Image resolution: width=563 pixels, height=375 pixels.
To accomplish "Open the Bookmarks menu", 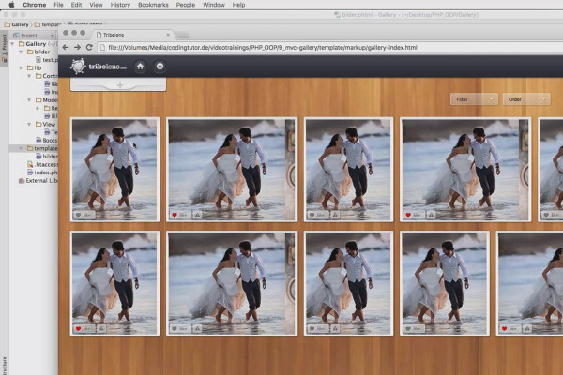I will coord(153,5).
